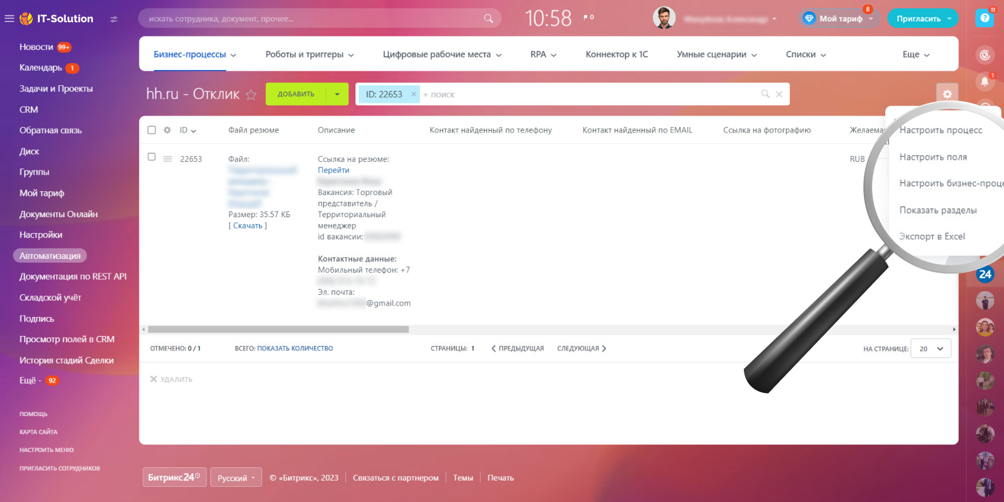
Task: Open the user name dropdown in the header
Action: pyautogui.click(x=731, y=19)
